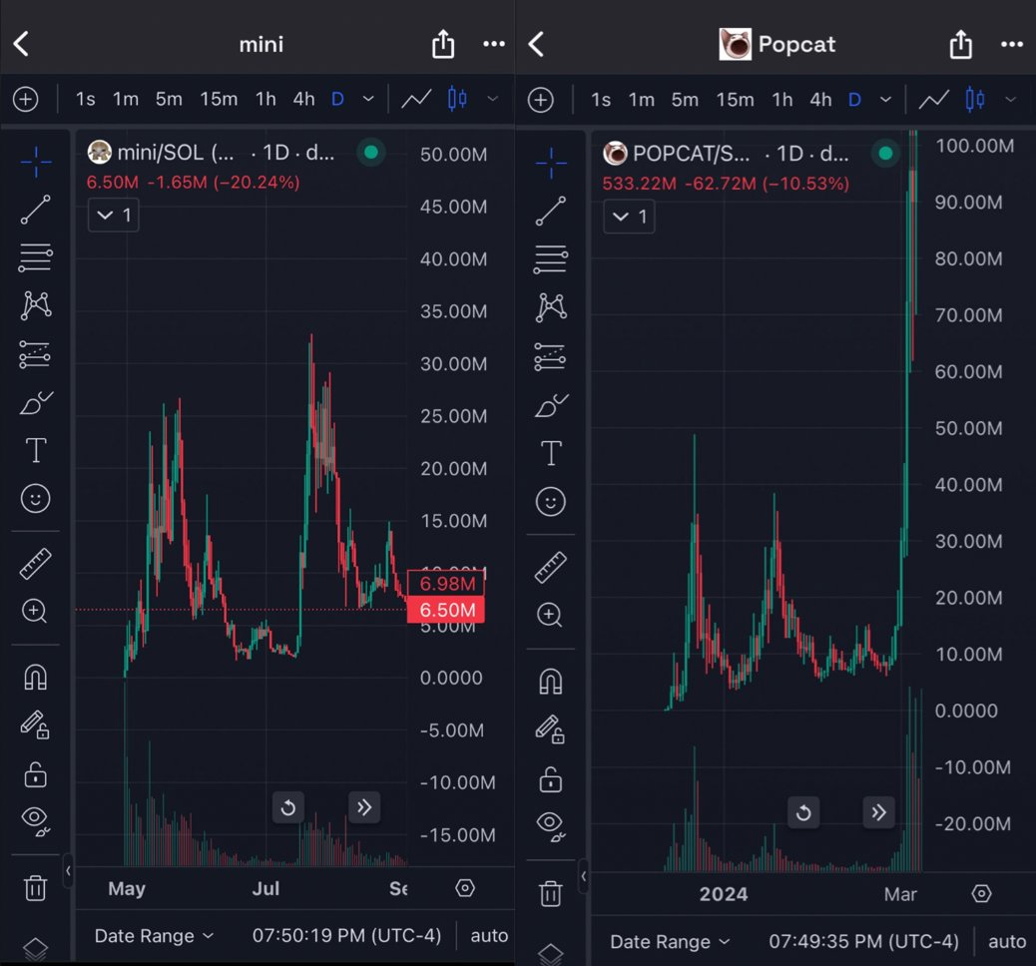Go back from the mini chart screen
The height and width of the screenshot is (966, 1036).
[x=21, y=44]
